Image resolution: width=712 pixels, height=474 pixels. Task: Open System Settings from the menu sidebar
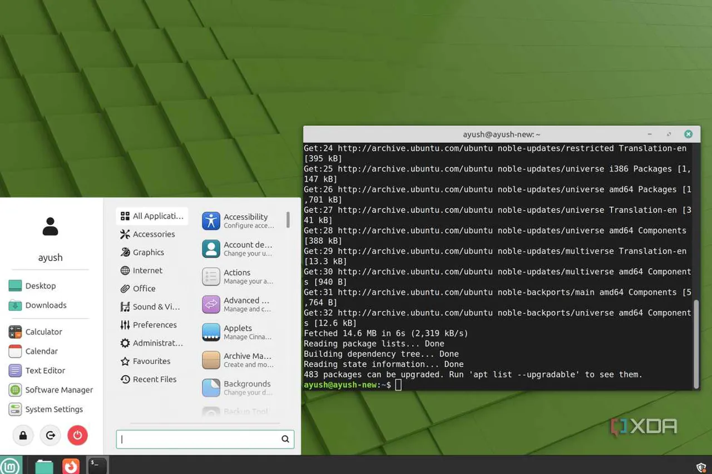46,410
